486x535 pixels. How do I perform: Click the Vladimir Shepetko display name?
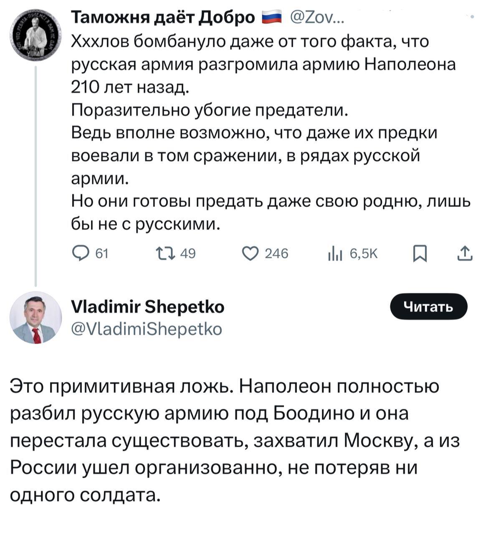coord(148,307)
